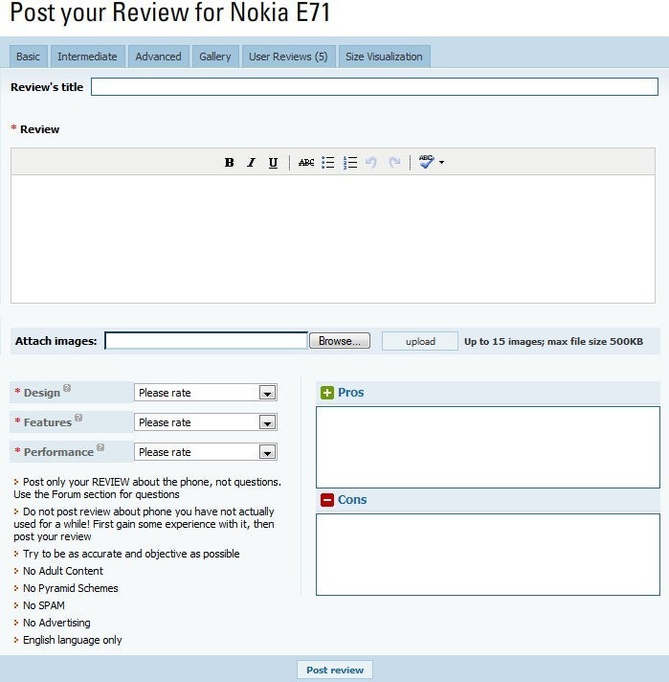Open the Design rating dropdown
Screen dimensions: 669x682
point(206,393)
